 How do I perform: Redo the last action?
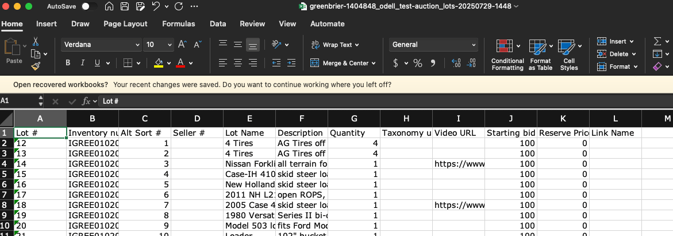(x=179, y=6)
